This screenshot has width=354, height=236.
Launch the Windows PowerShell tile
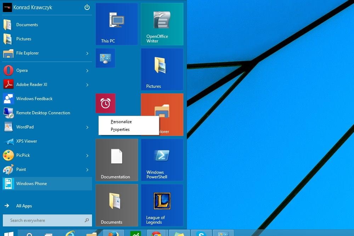click(x=162, y=160)
